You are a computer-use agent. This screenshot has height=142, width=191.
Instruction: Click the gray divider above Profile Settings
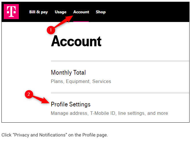click(x=120, y=93)
